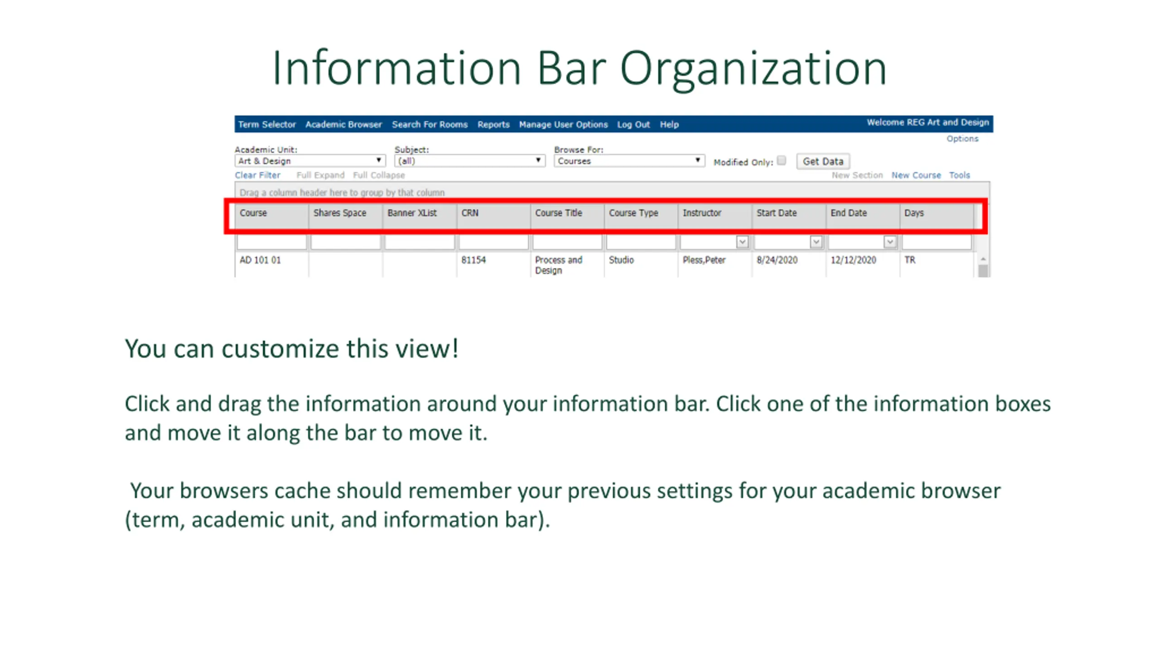The height and width of the screenshot is (652, 1160).
Task: Open the Tools link
Action: tap(959, 175)
